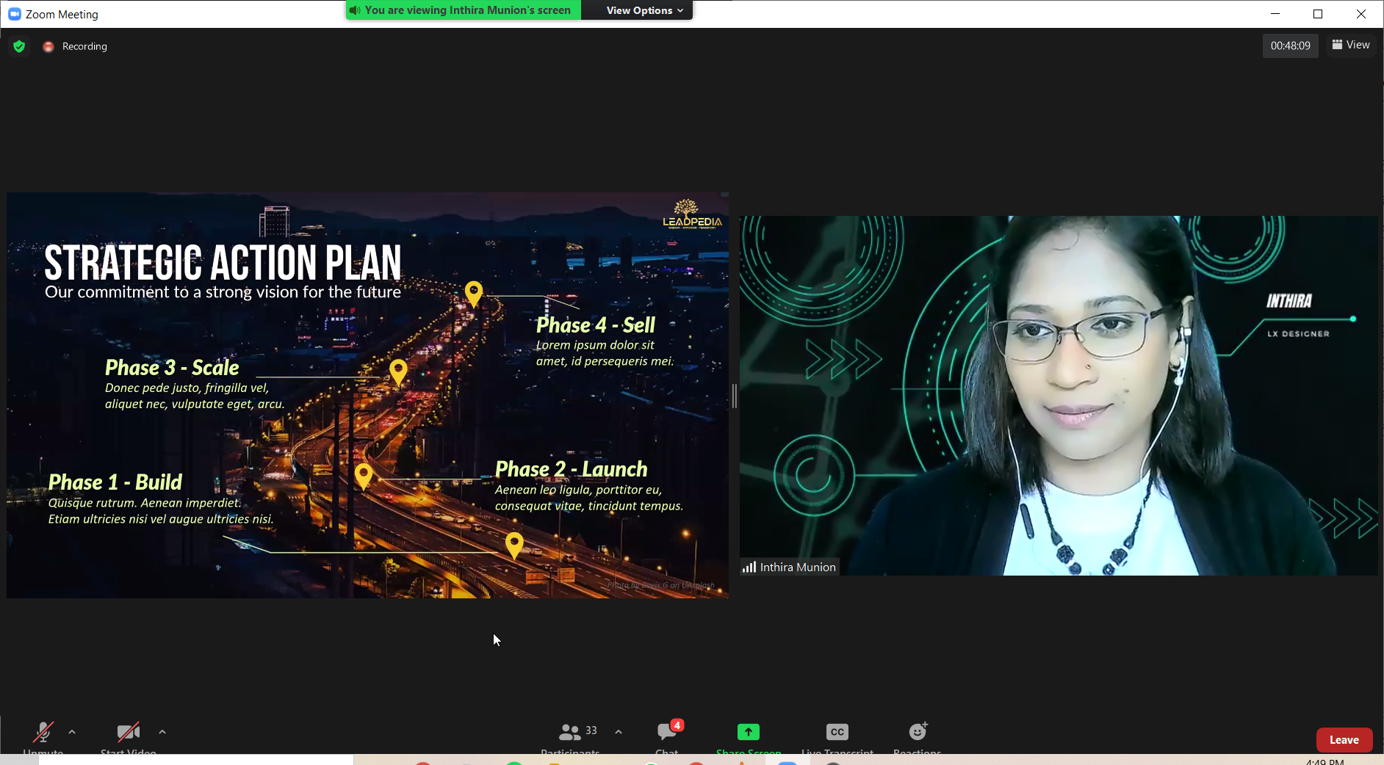Open the Chat panel with 4 unread
Image resolution: width=1384 pixels, height=765 pixels.
click(x=667, y=731)
